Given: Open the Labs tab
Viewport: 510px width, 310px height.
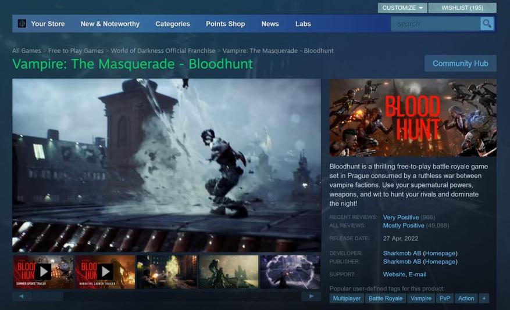Looking at the screenshot, I should coord(303,24).
